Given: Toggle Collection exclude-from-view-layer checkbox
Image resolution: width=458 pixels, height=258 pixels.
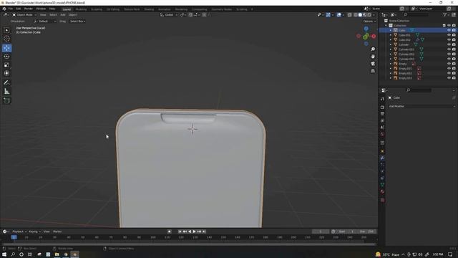Looking at the screenshot, I should coord(444,26).
